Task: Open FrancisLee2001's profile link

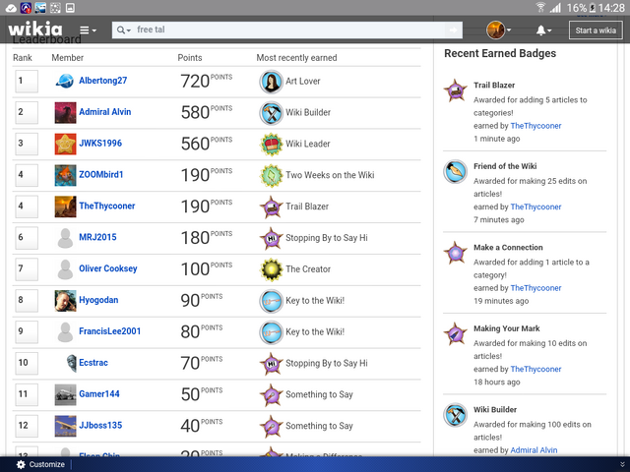Action: pos(109,331)
